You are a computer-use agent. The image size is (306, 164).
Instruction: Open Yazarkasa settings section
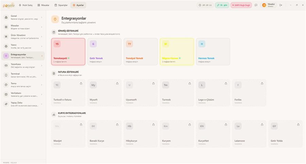click(23, 65)
